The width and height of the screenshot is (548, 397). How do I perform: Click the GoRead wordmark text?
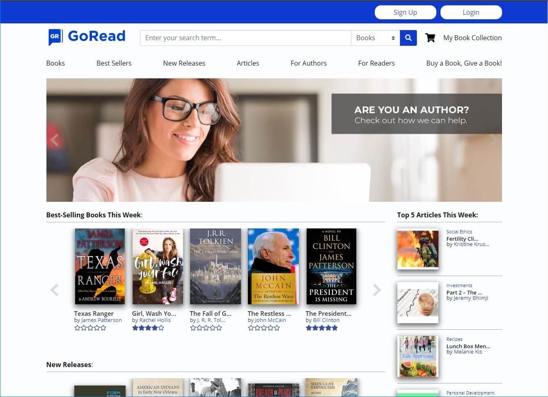click(96, 36)
